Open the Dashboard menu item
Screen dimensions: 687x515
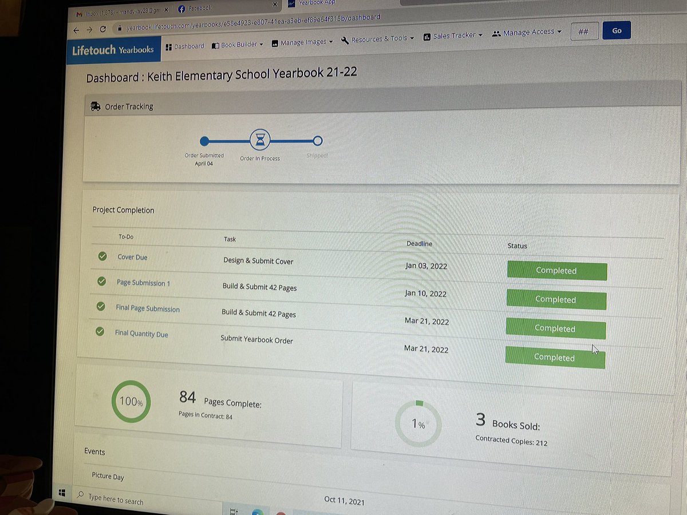[x=184, y=46]
